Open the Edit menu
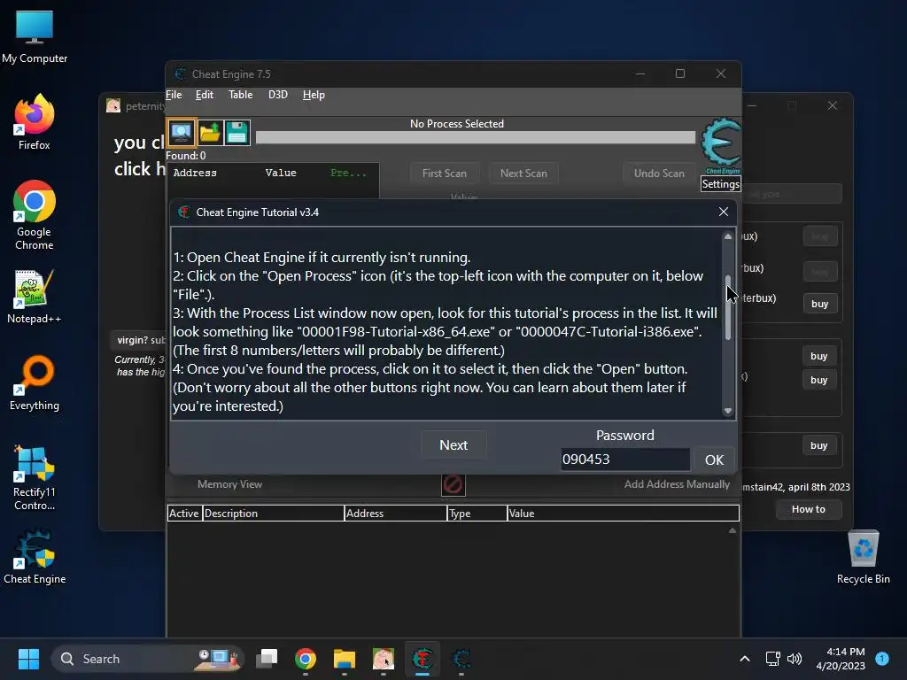The image size is (907, 680). pos(205,95)
